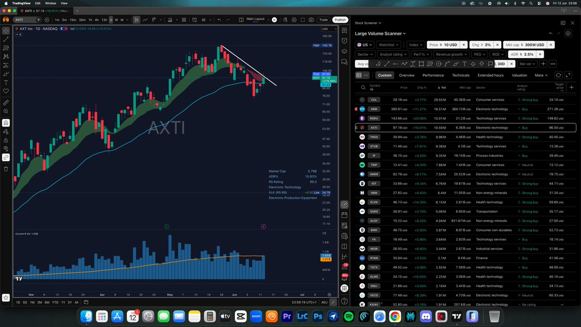
Task: Click the add symbol plus icon
Action: click(x=47, y=20)
